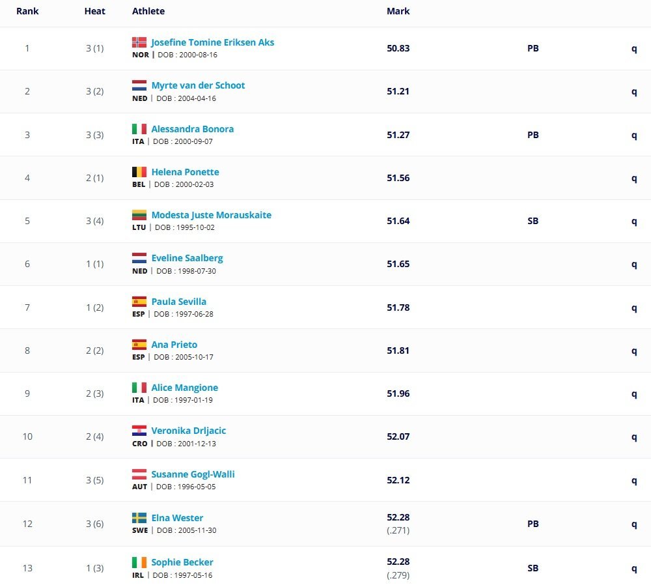
Task: Click the Belgium flag next to Helena Ponette
Action: point(139,172)
